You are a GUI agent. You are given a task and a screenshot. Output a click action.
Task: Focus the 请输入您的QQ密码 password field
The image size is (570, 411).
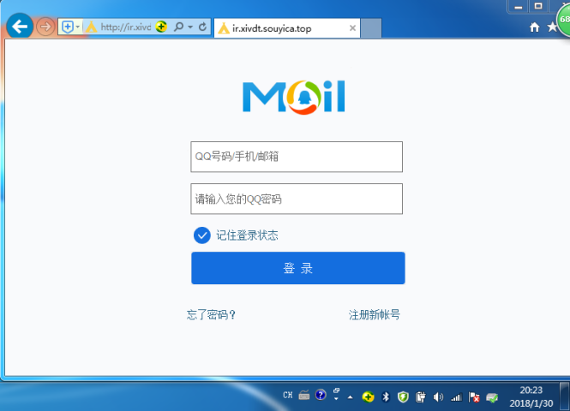297,199
